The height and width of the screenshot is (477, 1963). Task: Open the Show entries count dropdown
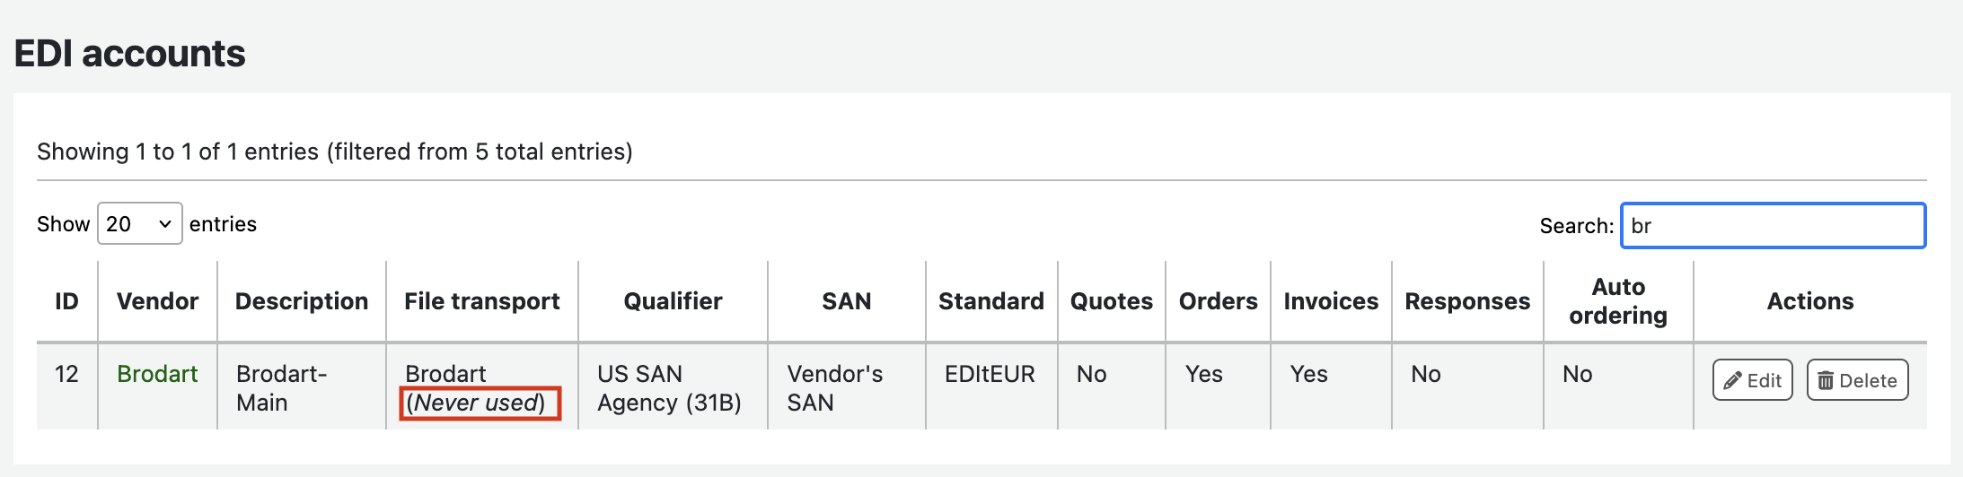[x=139, y=224]
